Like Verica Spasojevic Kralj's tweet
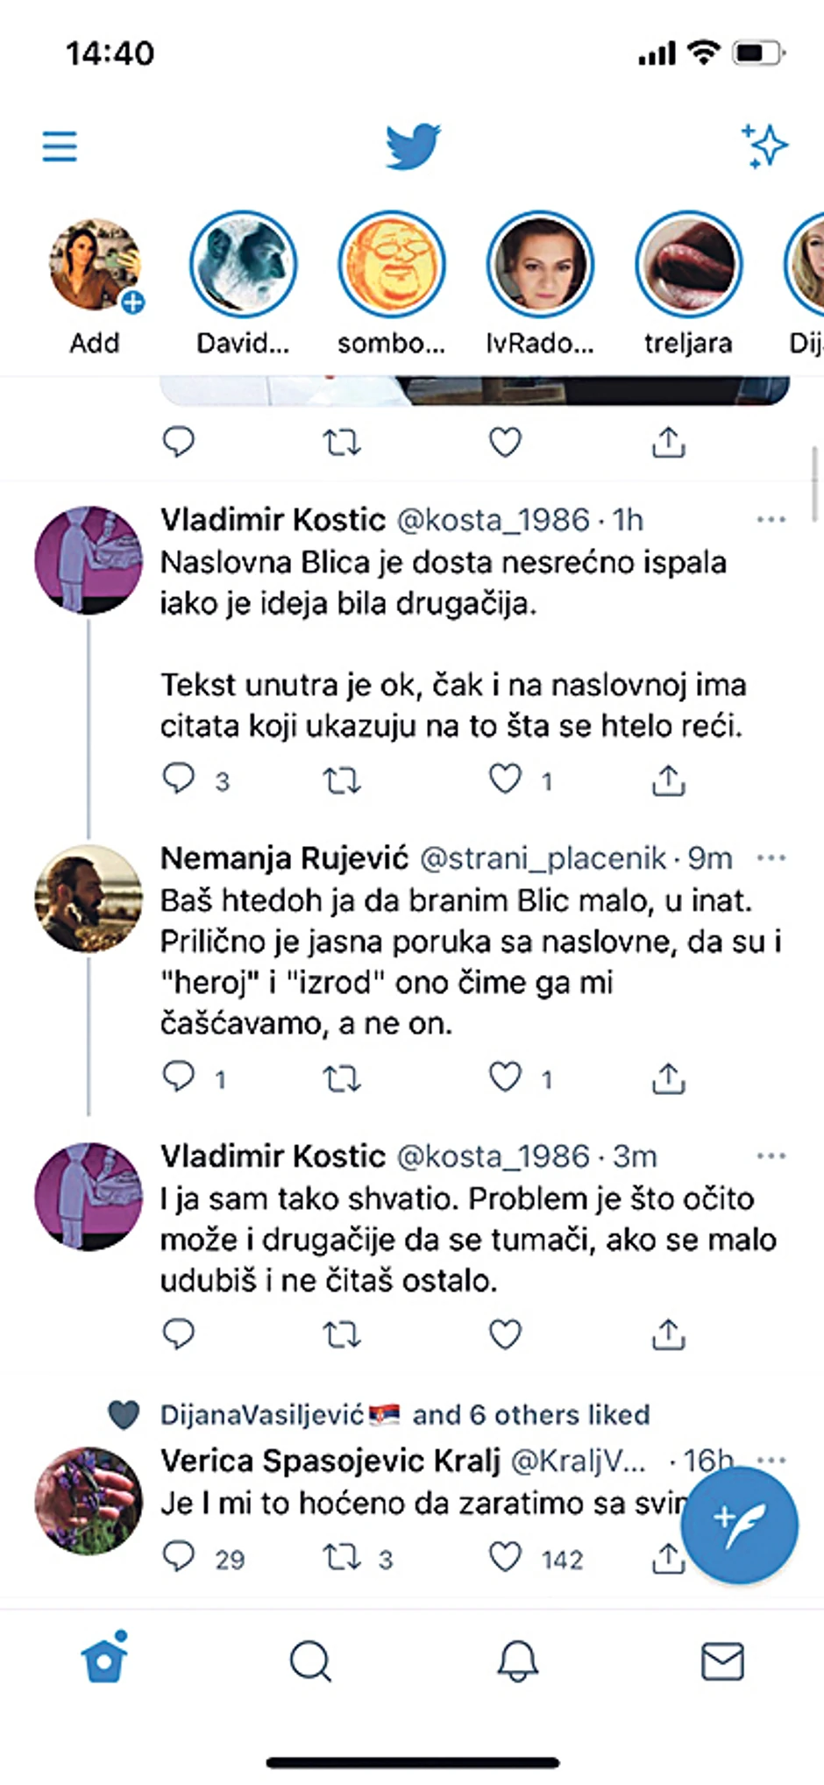Screen dimensions: 824x1785 [505, 1557]
